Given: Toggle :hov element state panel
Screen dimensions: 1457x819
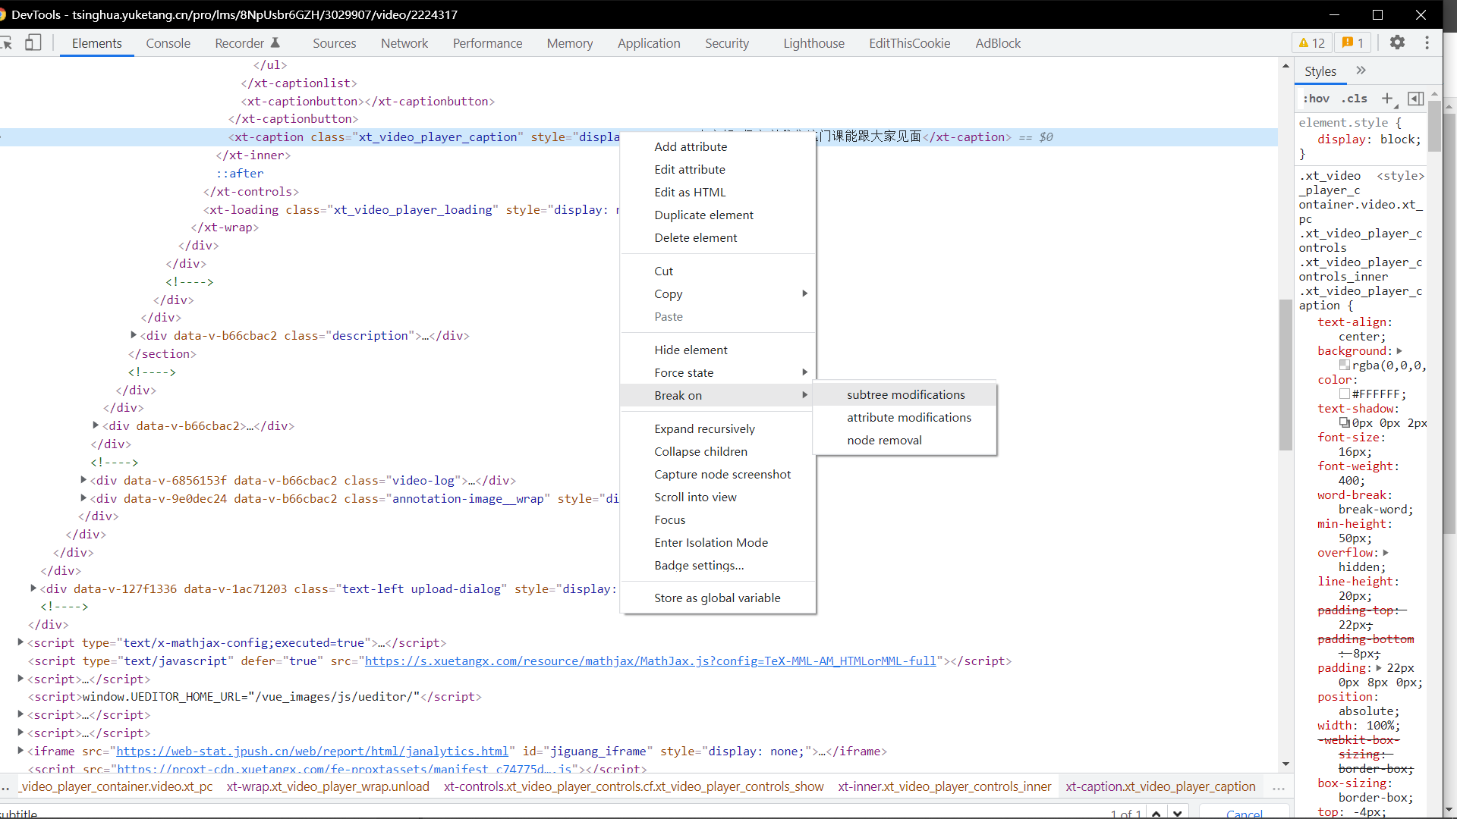Looking at the screenshot, I should pos(1317,99).
